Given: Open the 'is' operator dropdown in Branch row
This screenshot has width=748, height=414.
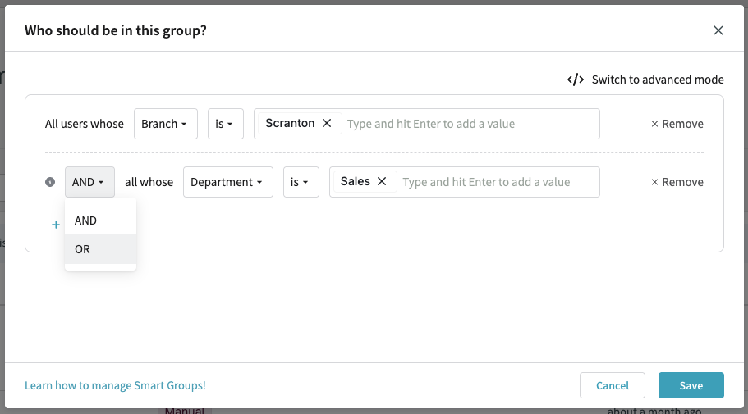Looking at the screenshot, I should coord(225,124).
